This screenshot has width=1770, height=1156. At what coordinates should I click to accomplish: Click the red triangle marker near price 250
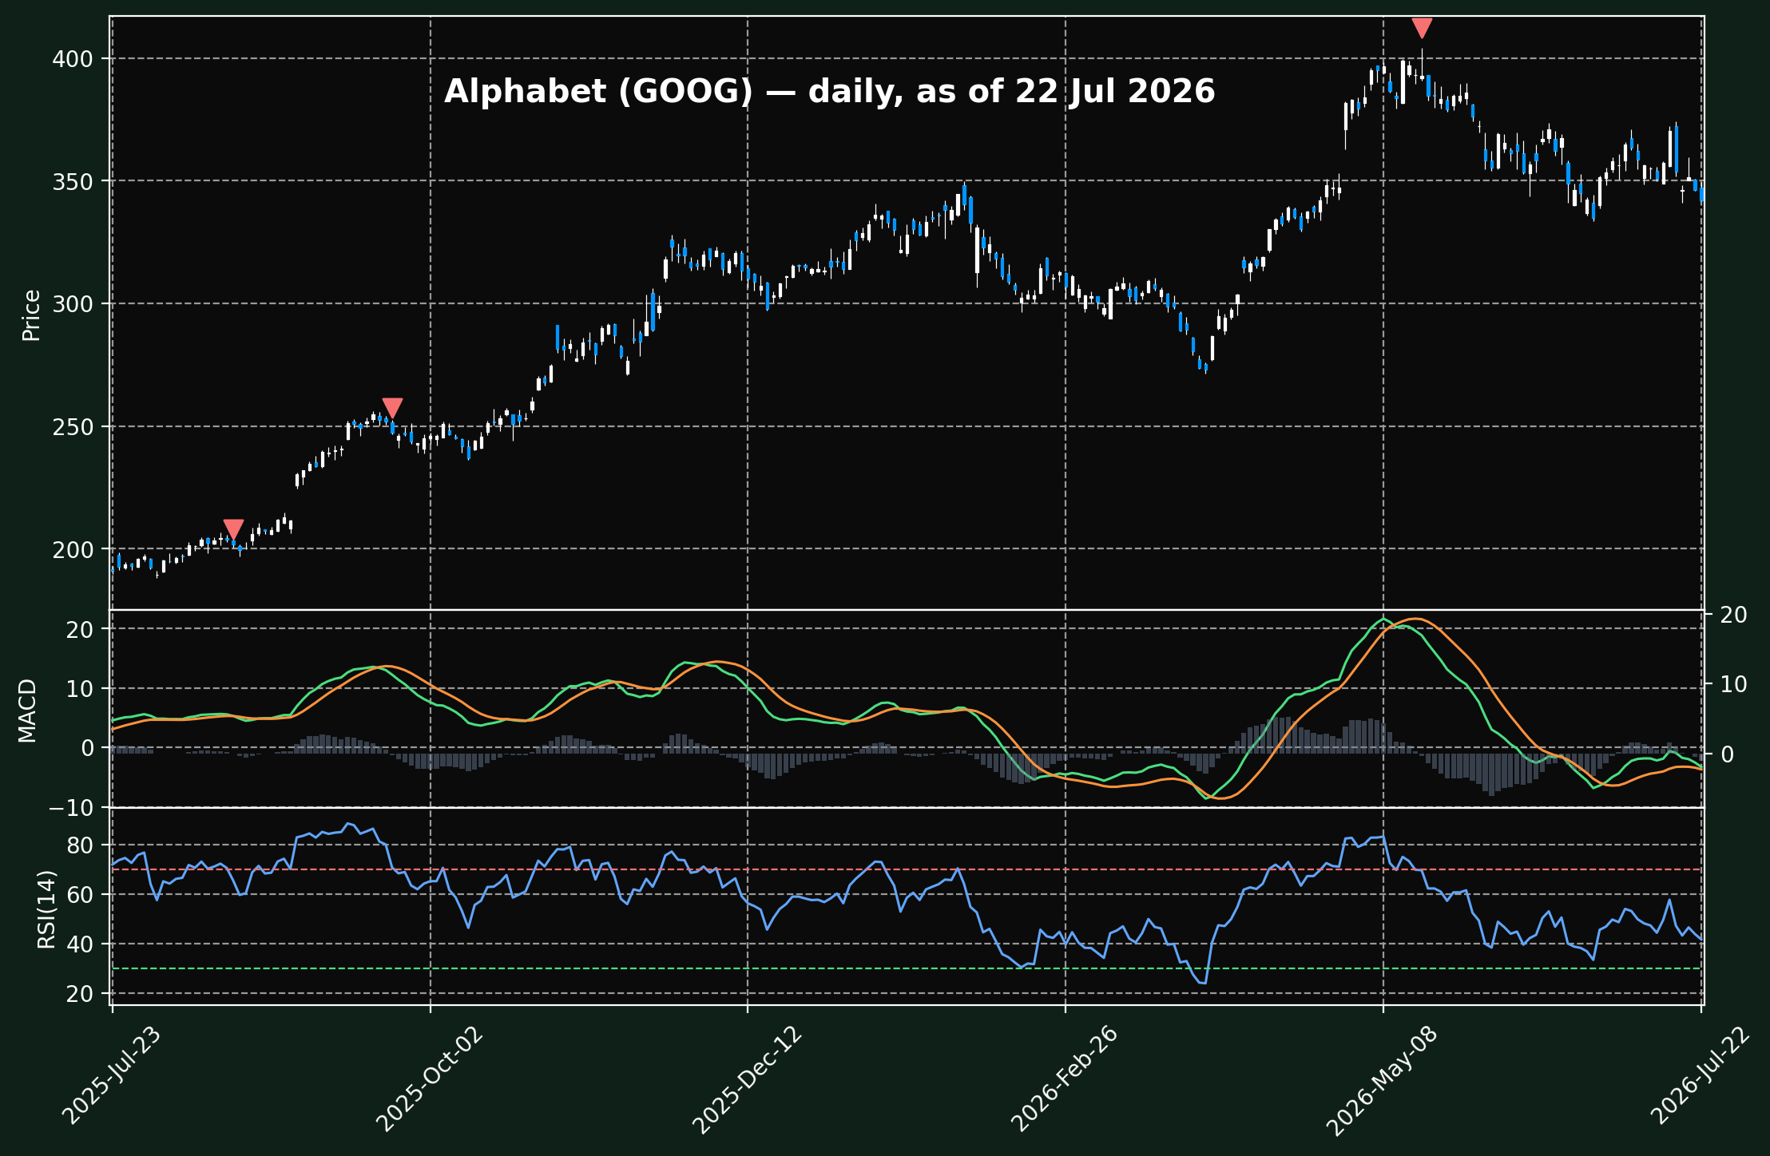point(392,409)
